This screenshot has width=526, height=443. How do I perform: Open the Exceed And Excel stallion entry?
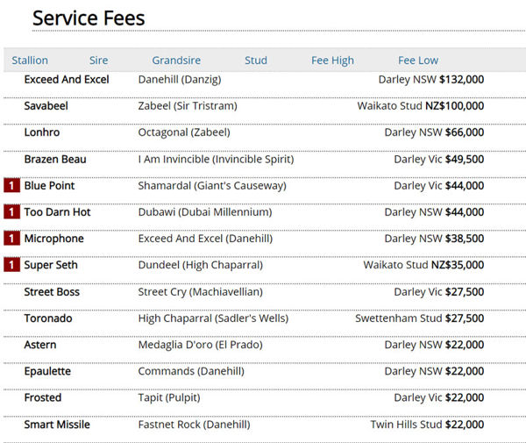click(67, 80)
